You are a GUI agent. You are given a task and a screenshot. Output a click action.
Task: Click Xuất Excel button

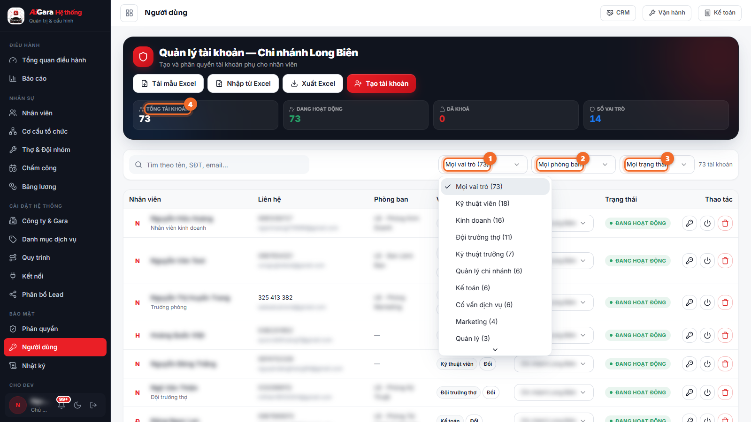313,83
